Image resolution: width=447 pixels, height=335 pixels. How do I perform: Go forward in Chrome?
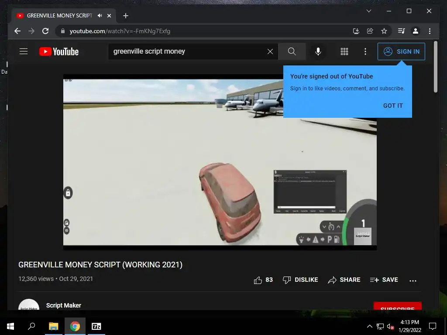pos(31,31)
